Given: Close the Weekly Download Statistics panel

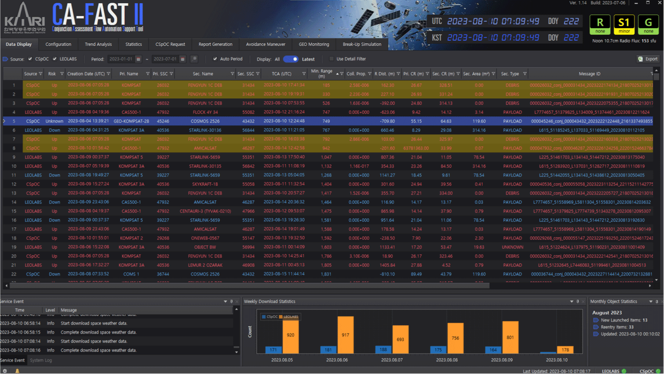Looking at the screenshot, I should pyautogui.click(x=583, y=301).
